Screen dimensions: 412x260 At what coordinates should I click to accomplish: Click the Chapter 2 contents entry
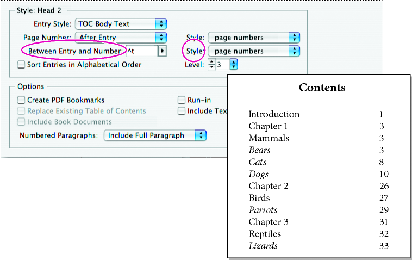[269, 186]
